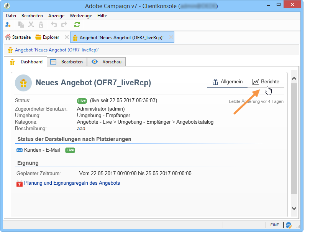Close the Angebot 'Neues Angebot' tab

tap(171, 37)
